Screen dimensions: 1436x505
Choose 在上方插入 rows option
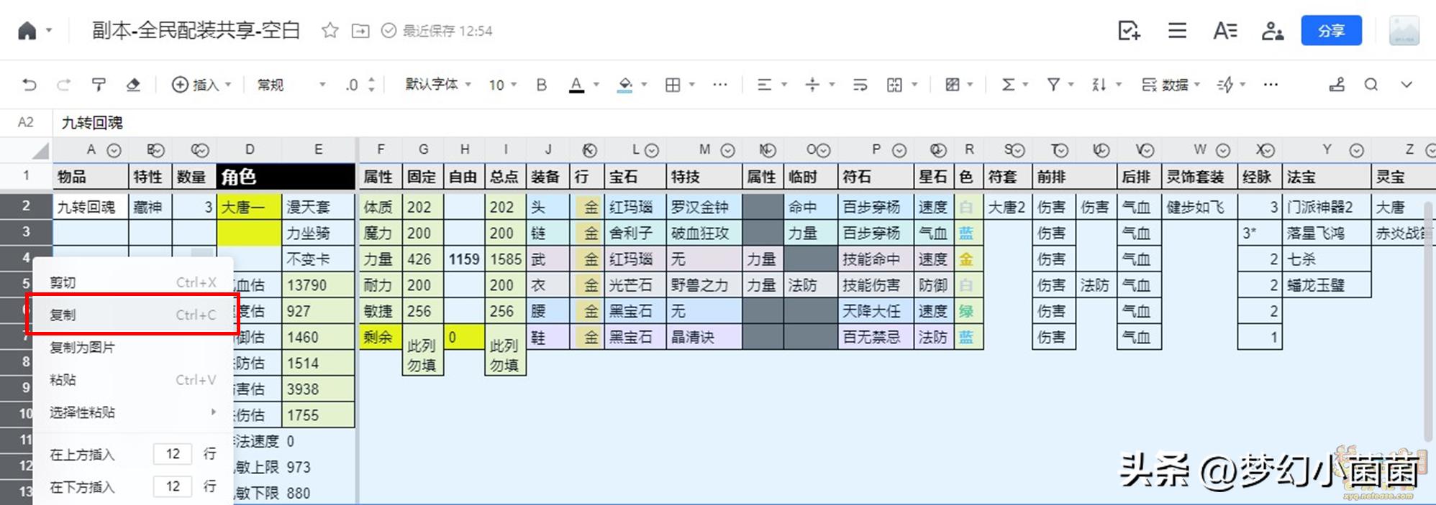pyautogui.click(x=82, y=454)
